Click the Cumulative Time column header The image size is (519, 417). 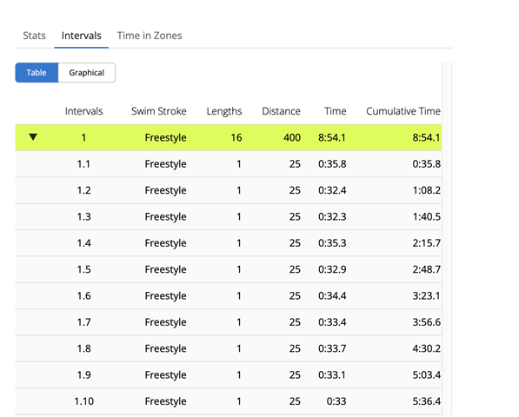[403, 111]
